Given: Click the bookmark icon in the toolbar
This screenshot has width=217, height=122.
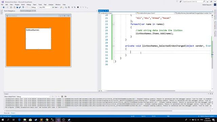Looking at the screenshot, I should click(x=78, y=7).
